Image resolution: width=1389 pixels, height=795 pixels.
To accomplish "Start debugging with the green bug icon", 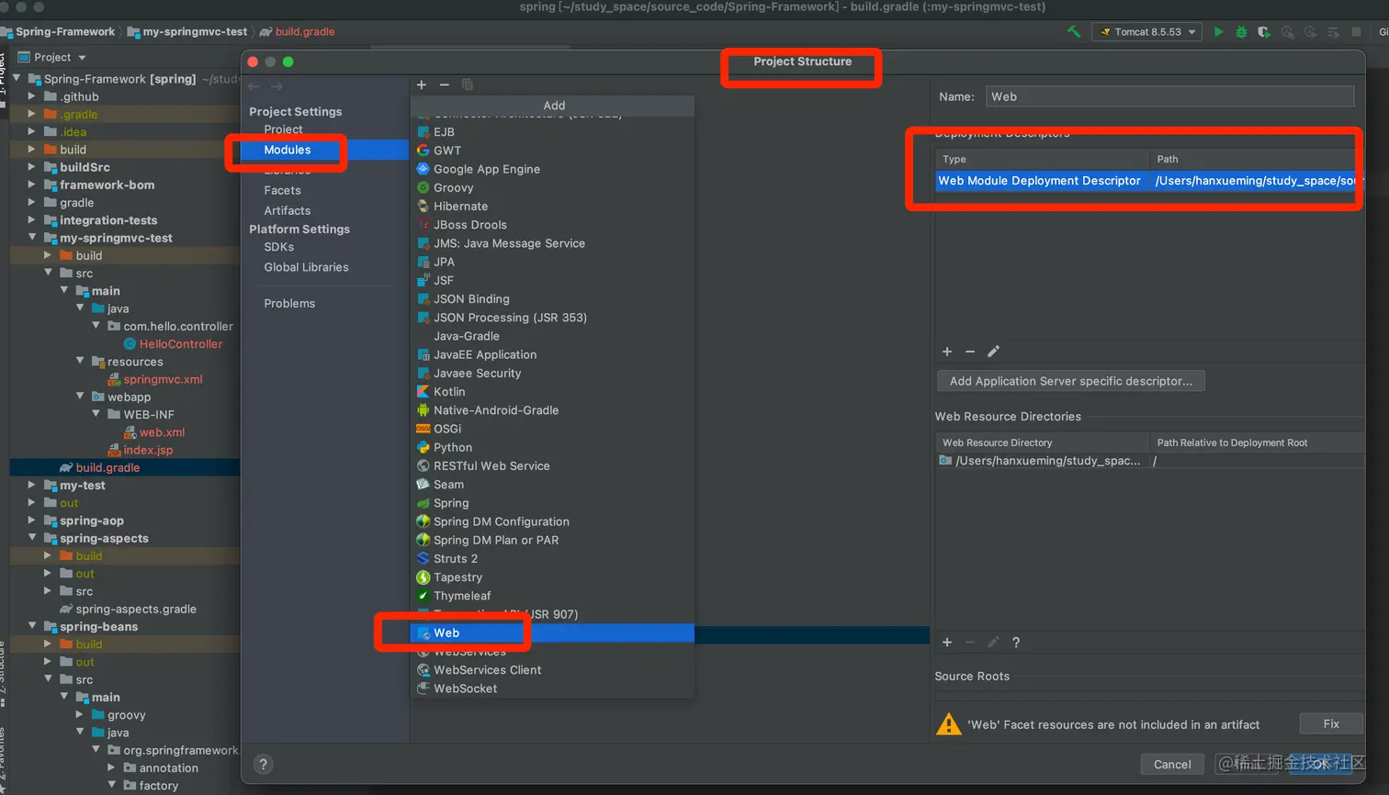I will tap(1241, 32).
